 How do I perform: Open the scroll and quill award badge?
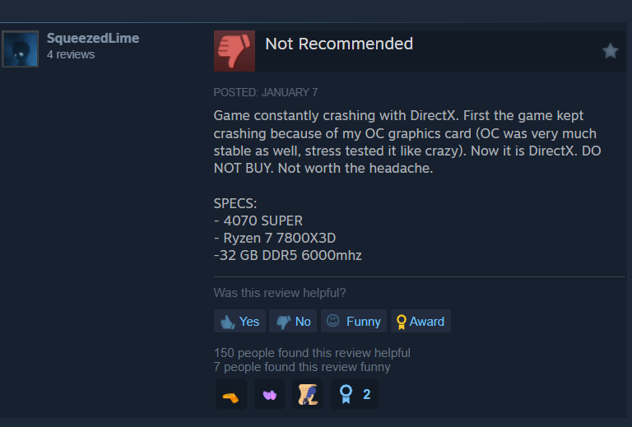[308, 394]
